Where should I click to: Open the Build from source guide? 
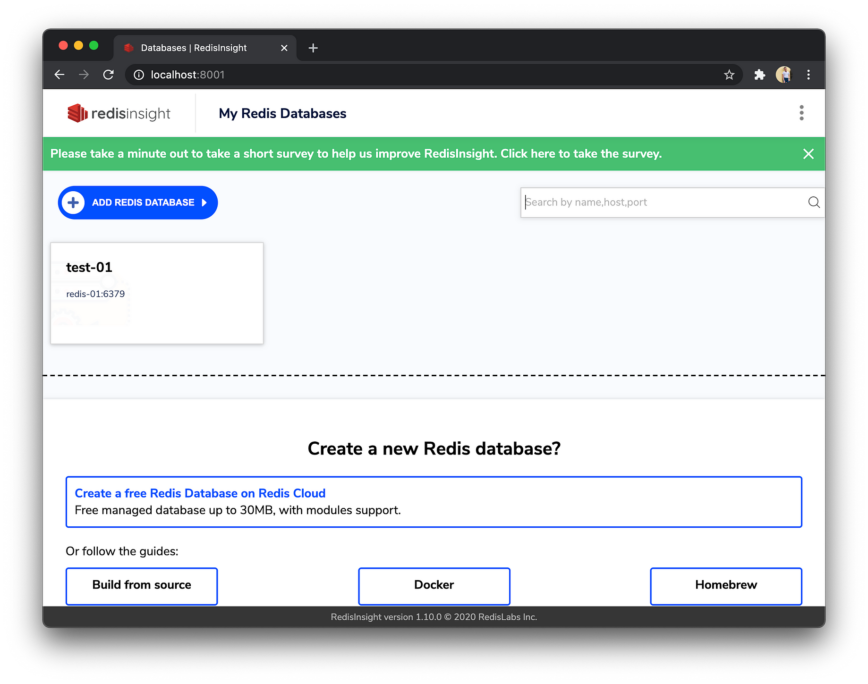(x=142, y=585)
